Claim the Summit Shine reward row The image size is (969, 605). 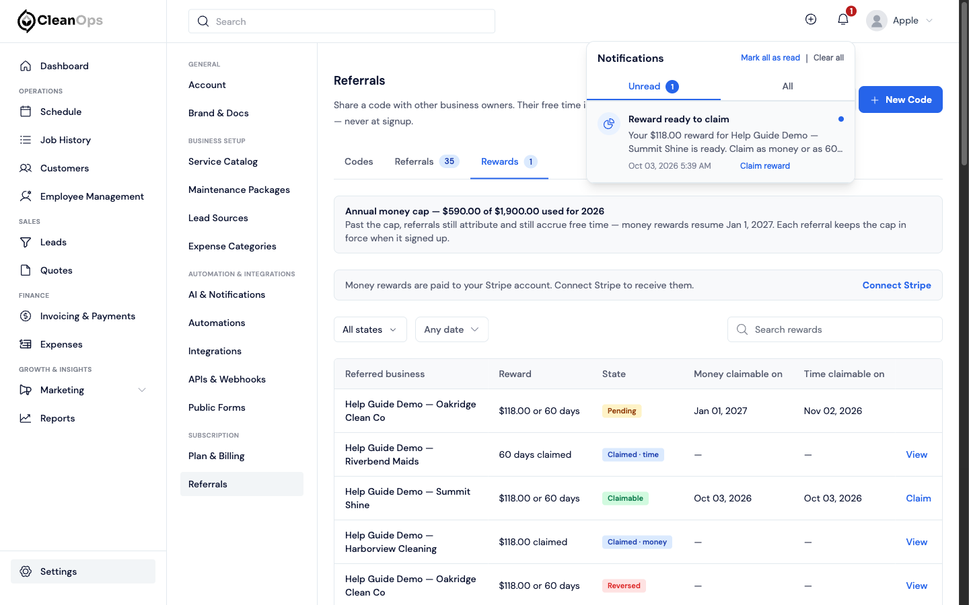point(919,498)
